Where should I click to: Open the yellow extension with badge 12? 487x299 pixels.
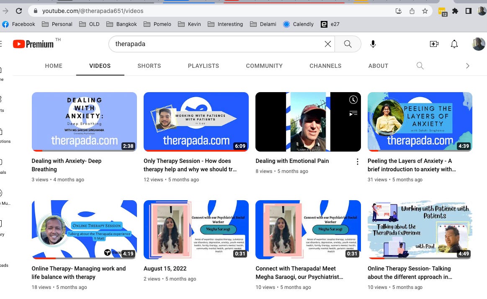coord(443,12)
